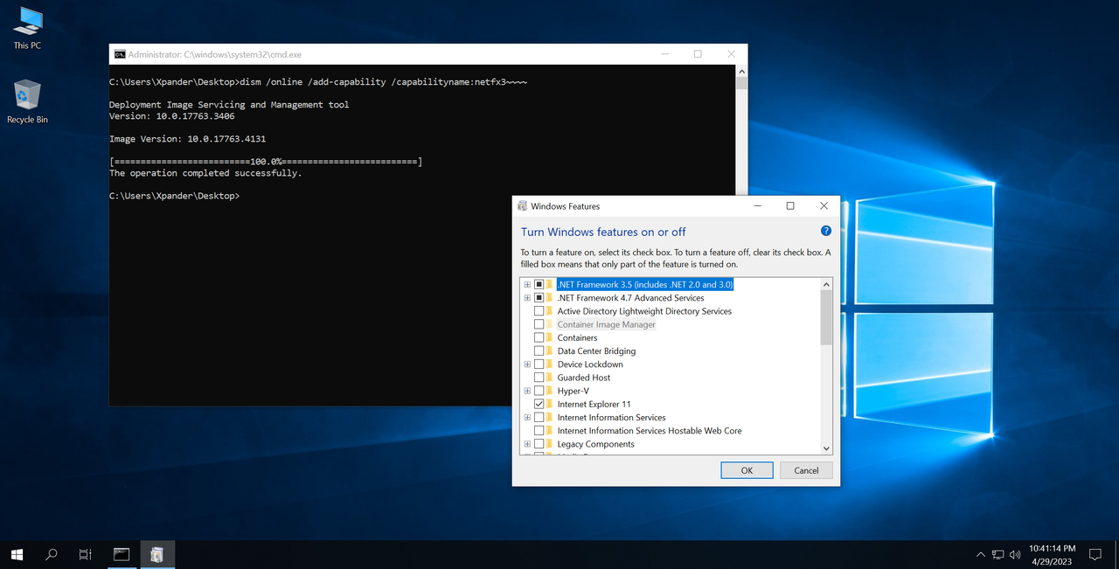This screenshot has height=569, width=1119.
Task: Show hidden system tray icons
Action: 981,554
